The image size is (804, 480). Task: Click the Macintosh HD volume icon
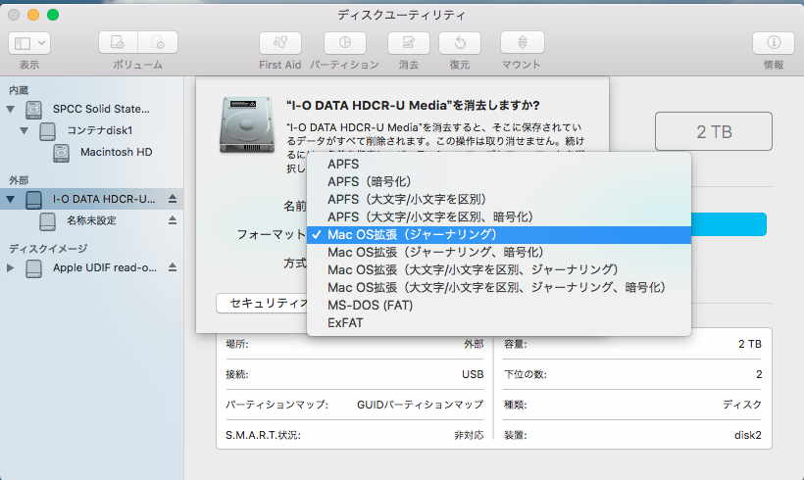pyautogui.click(x=61, y=153)
